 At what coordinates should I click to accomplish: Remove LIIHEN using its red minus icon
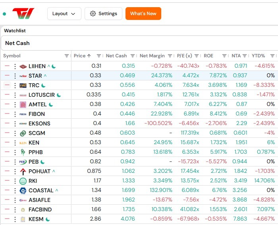tap(7, 66)
